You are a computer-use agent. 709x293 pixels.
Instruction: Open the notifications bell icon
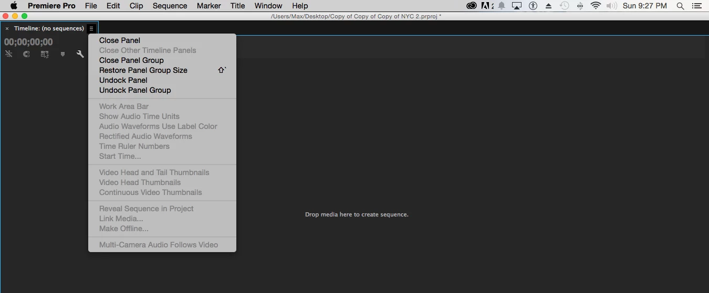coord(502,6)
